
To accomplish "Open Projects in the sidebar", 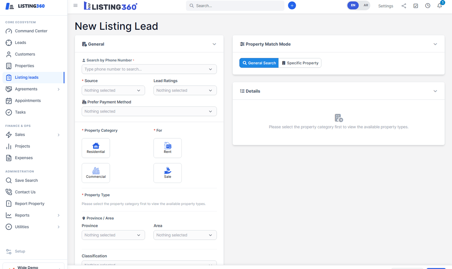I will pos(34,146).
